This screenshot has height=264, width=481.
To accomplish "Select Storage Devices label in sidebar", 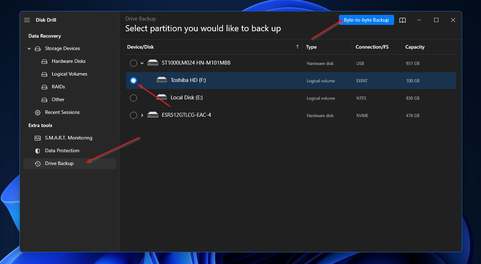I will pyautogui.click(x=62, y=48).
